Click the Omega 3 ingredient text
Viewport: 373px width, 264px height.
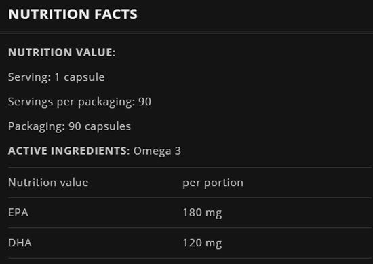(157, 151)
